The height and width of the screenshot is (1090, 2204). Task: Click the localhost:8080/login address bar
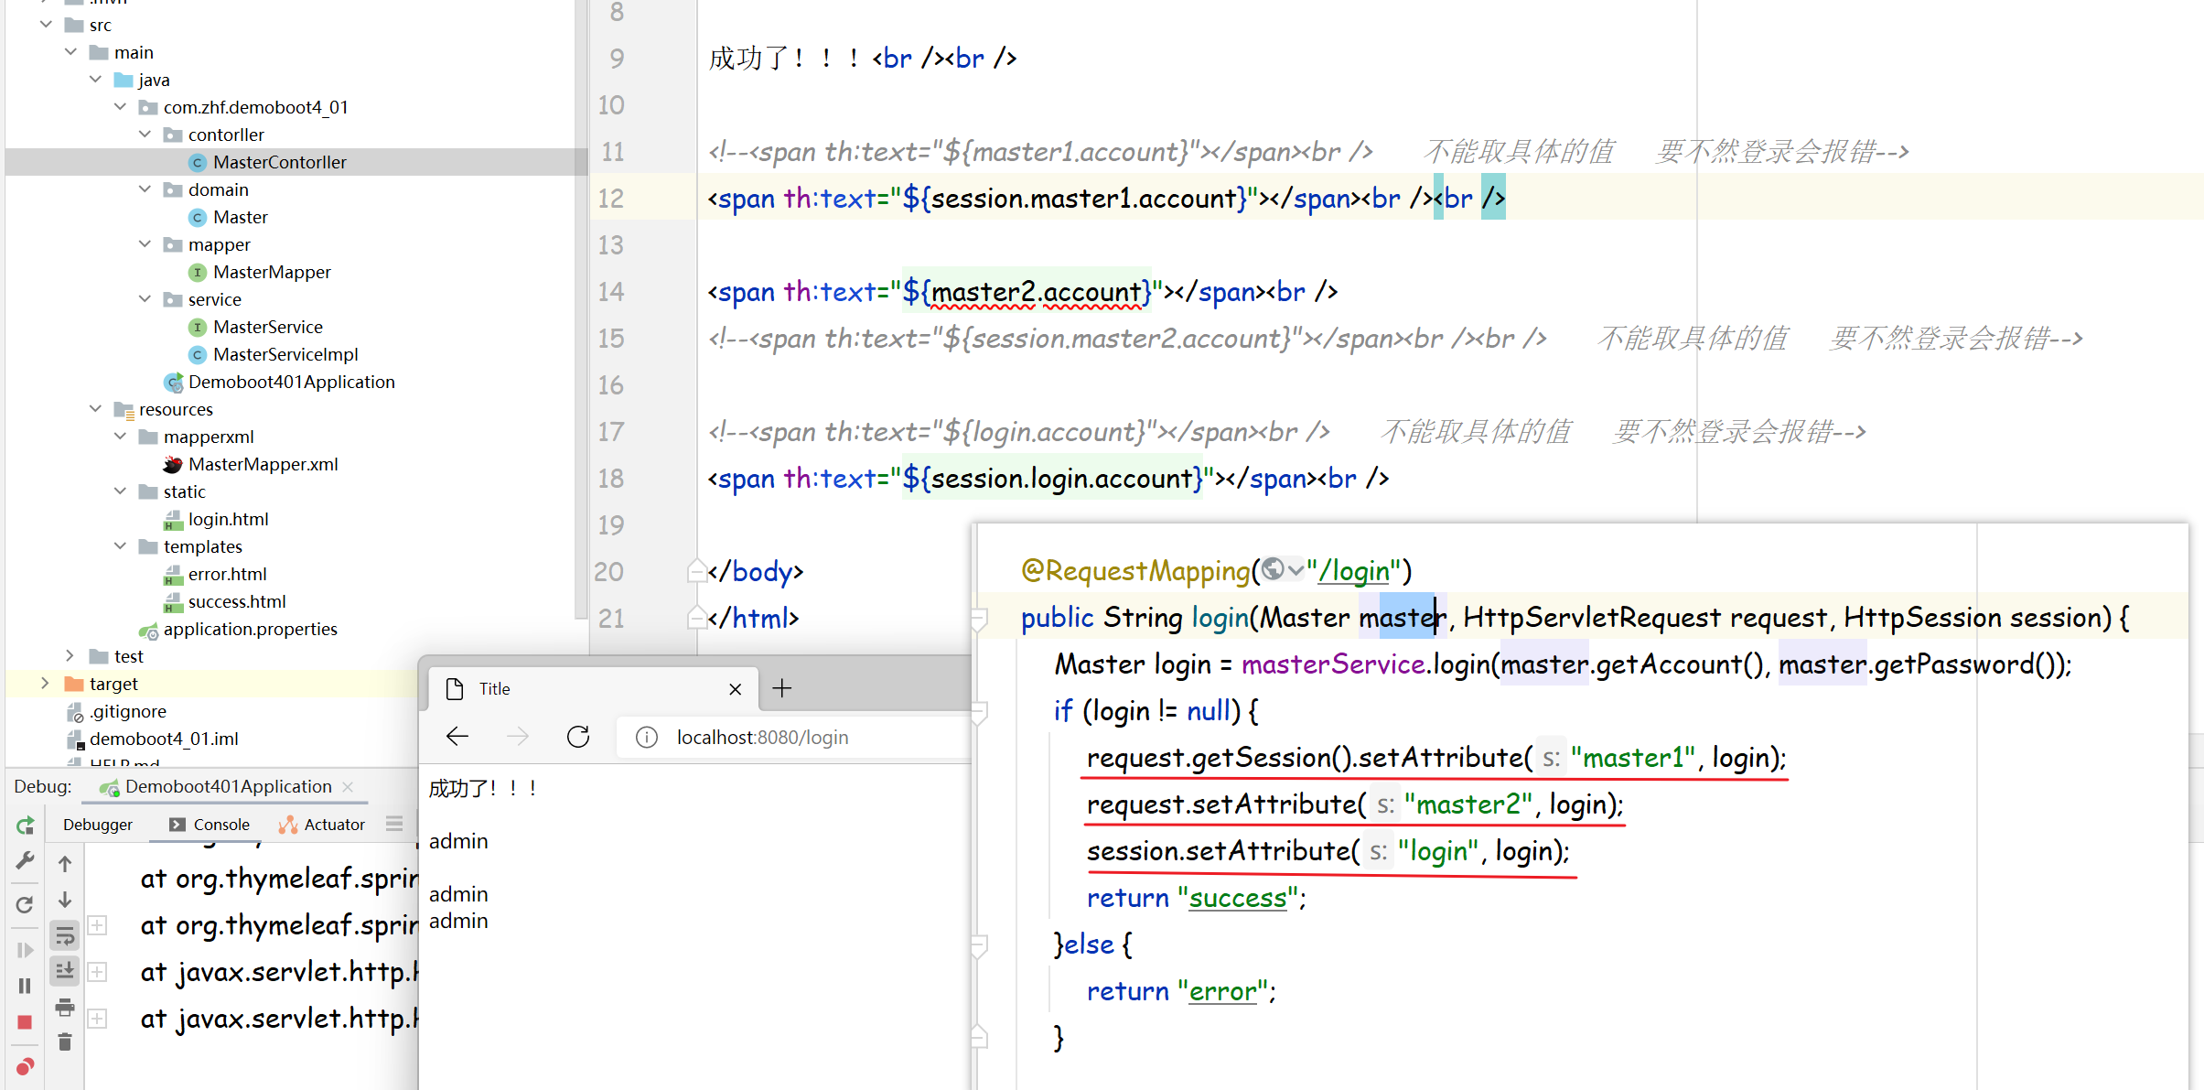click(761, 738)
